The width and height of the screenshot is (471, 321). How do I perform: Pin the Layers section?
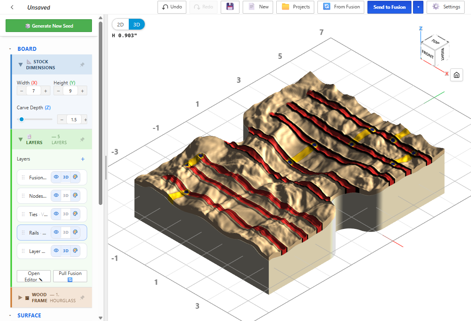82,139
